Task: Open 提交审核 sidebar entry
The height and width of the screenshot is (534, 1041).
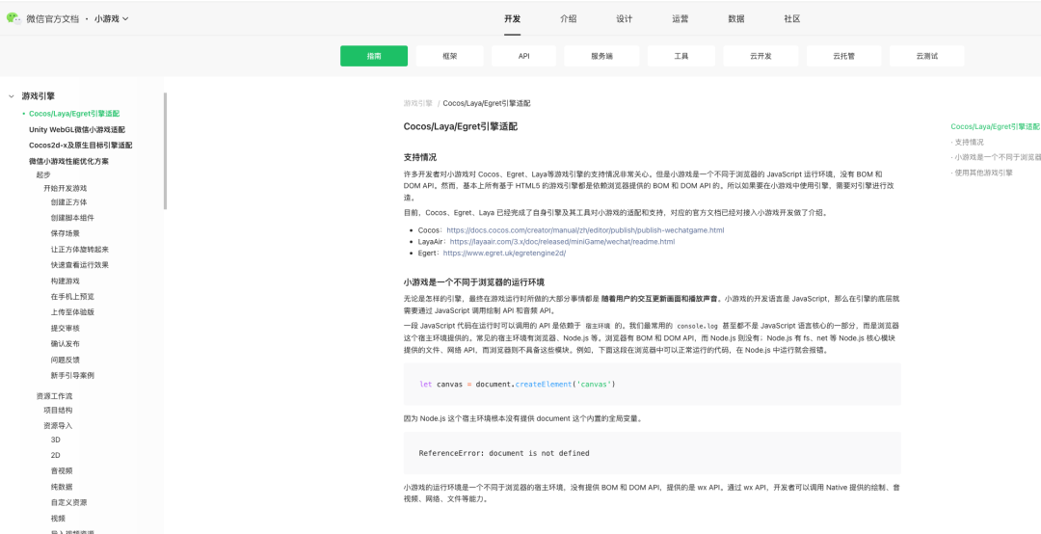Action: tap(66, 328)
